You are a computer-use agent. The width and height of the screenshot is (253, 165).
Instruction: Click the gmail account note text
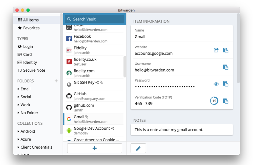point(169,130)
